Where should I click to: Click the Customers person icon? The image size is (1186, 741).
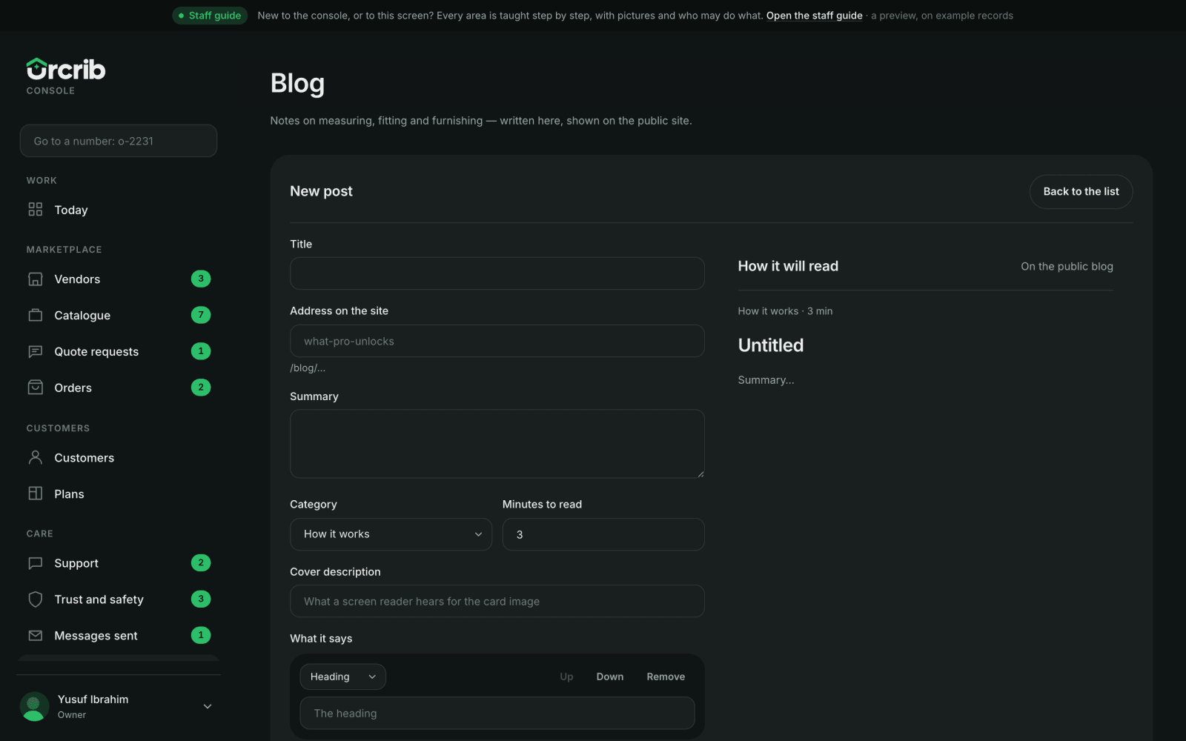(x=35, y=457)
